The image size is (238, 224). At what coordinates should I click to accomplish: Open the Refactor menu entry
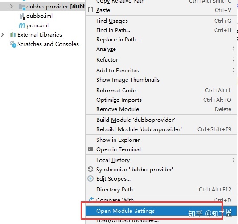[x=161, y=60]
